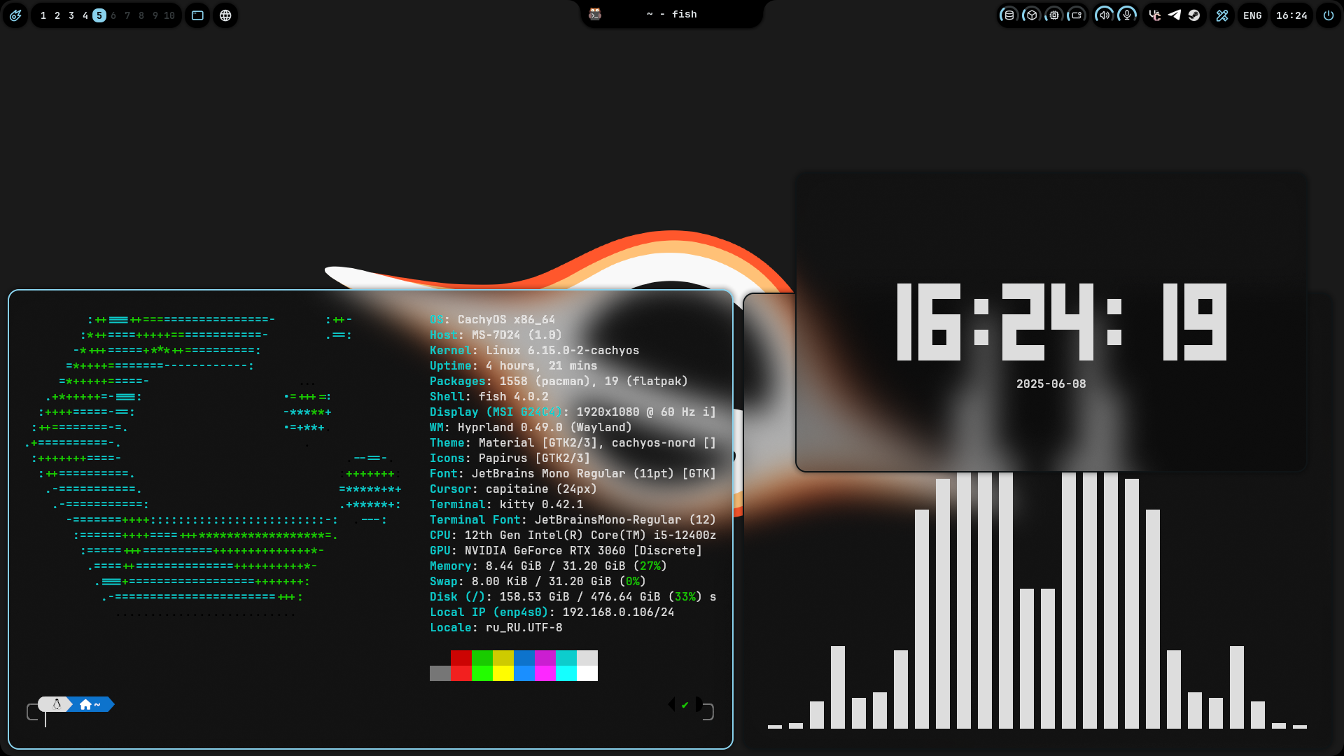Click the bright yellow swatch in the terminal palette

pyautogui.click(x=503, y=673)
